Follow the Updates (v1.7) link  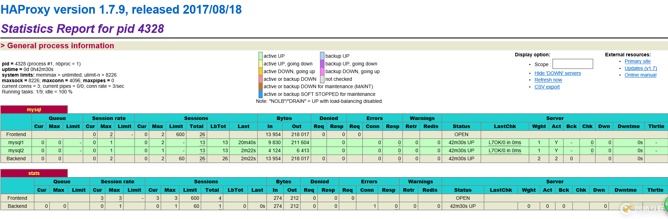pyautogui.click(x=641, y=68)
